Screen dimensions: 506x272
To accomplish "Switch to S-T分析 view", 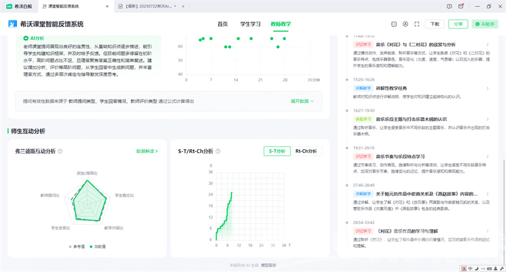I will tap(277, 151).
